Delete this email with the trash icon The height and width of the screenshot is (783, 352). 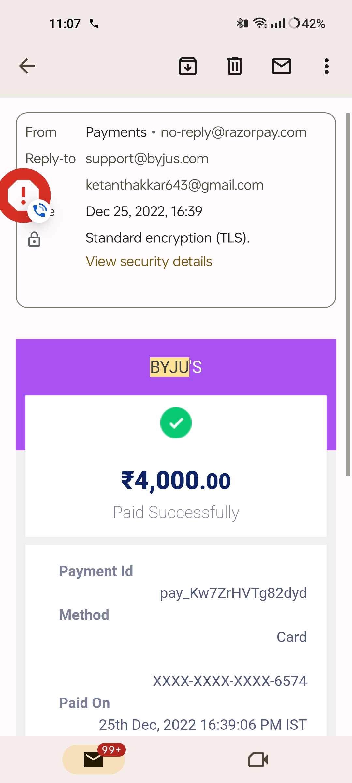(235, 66)
